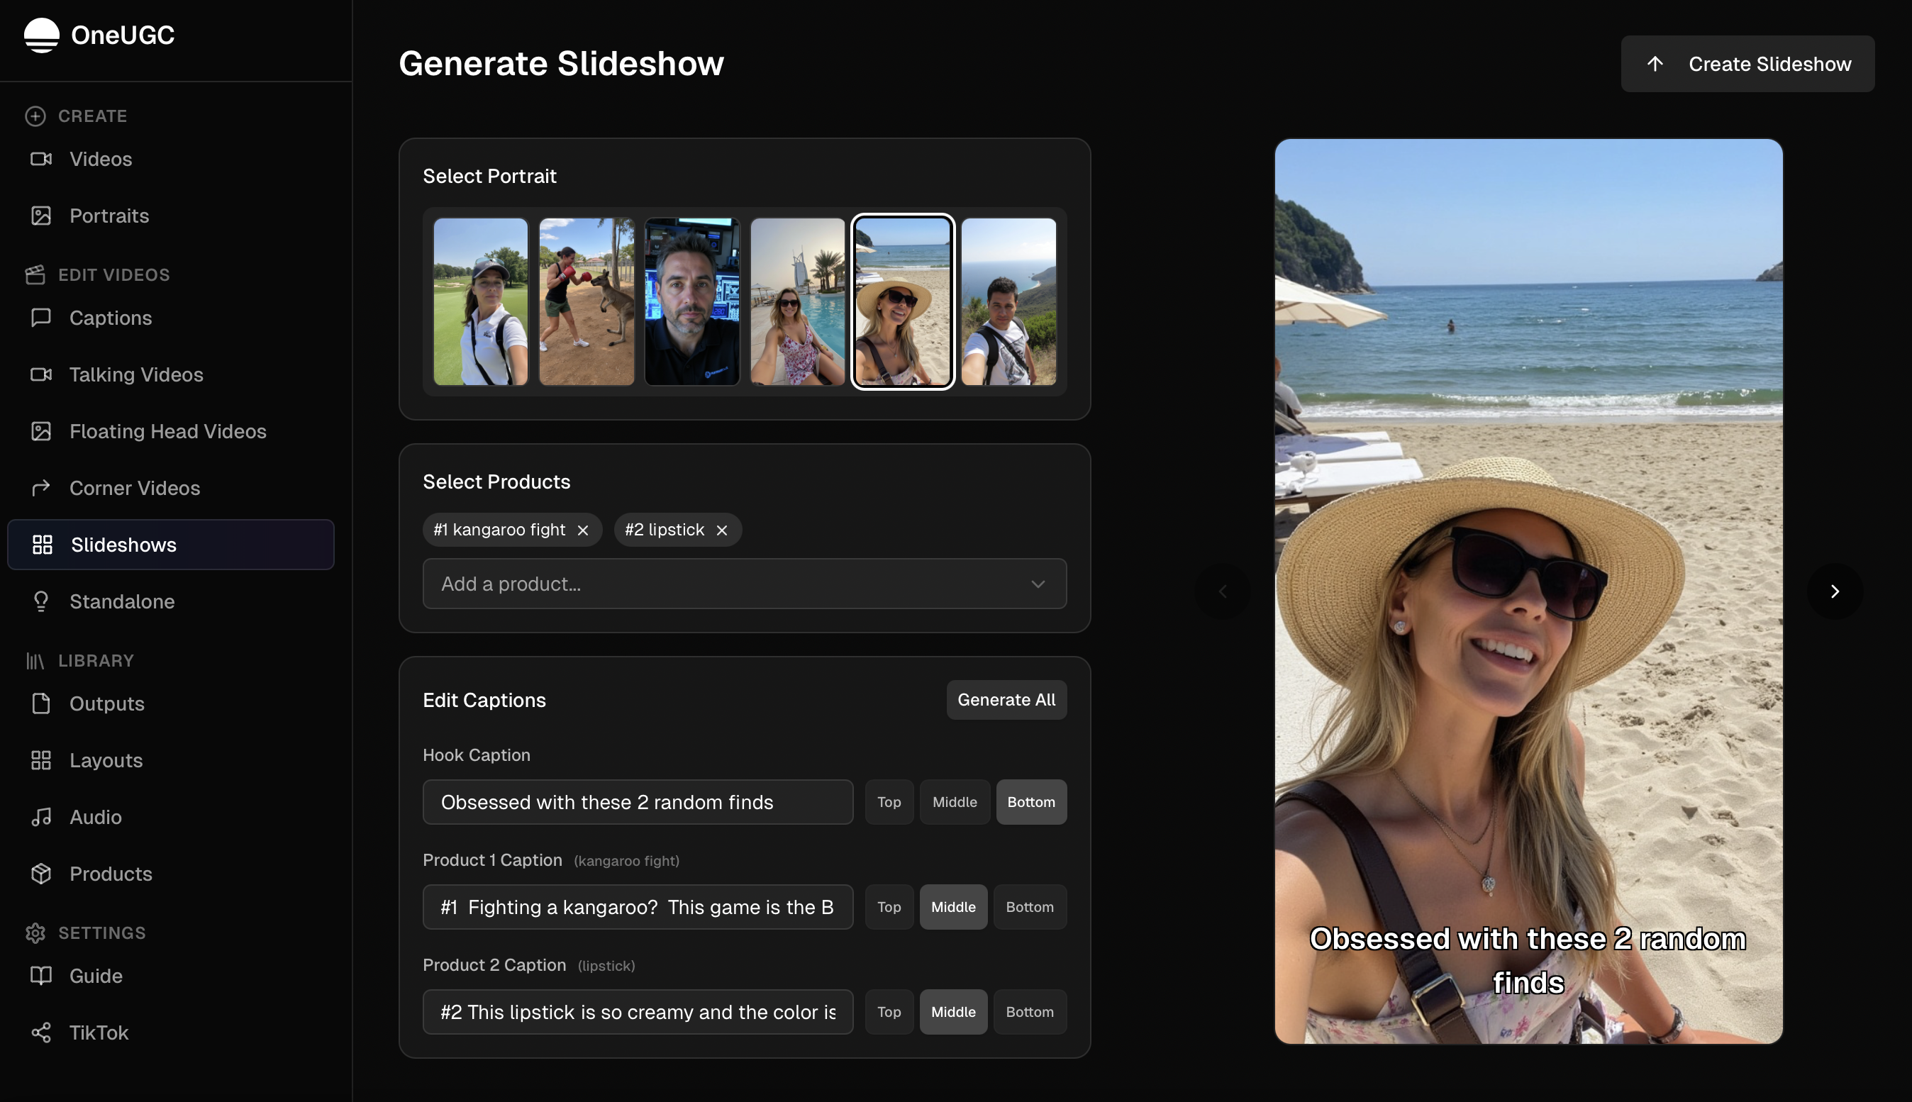This screenshot has width=1912, height=1102.
Task: Select the golf course woman portrait
Action: 481,302
